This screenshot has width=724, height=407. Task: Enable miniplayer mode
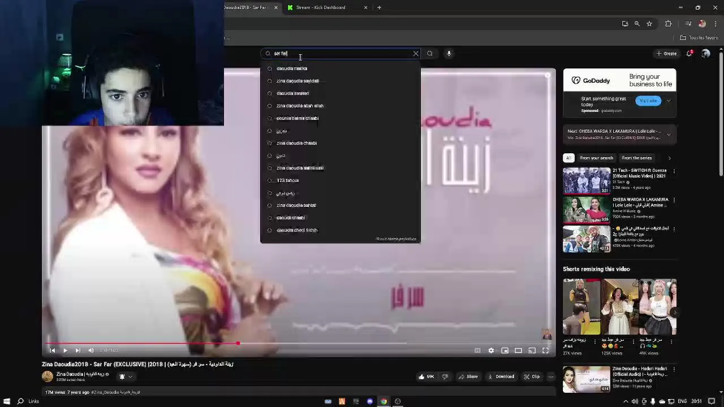coord(505,350)
